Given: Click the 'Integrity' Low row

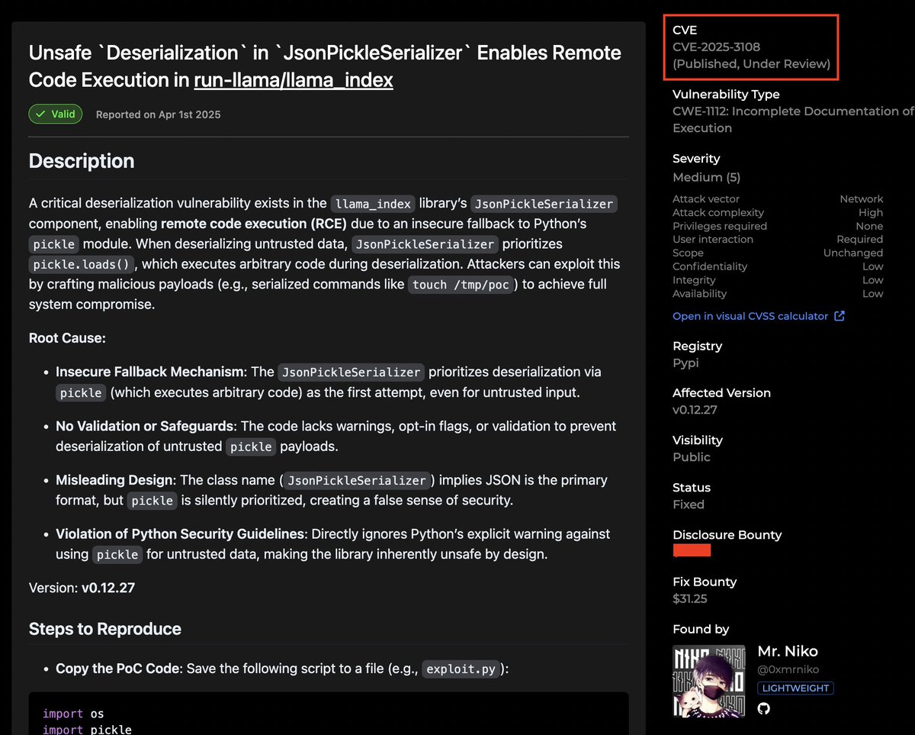Looking at the screenshot, I should pos(778,280).
